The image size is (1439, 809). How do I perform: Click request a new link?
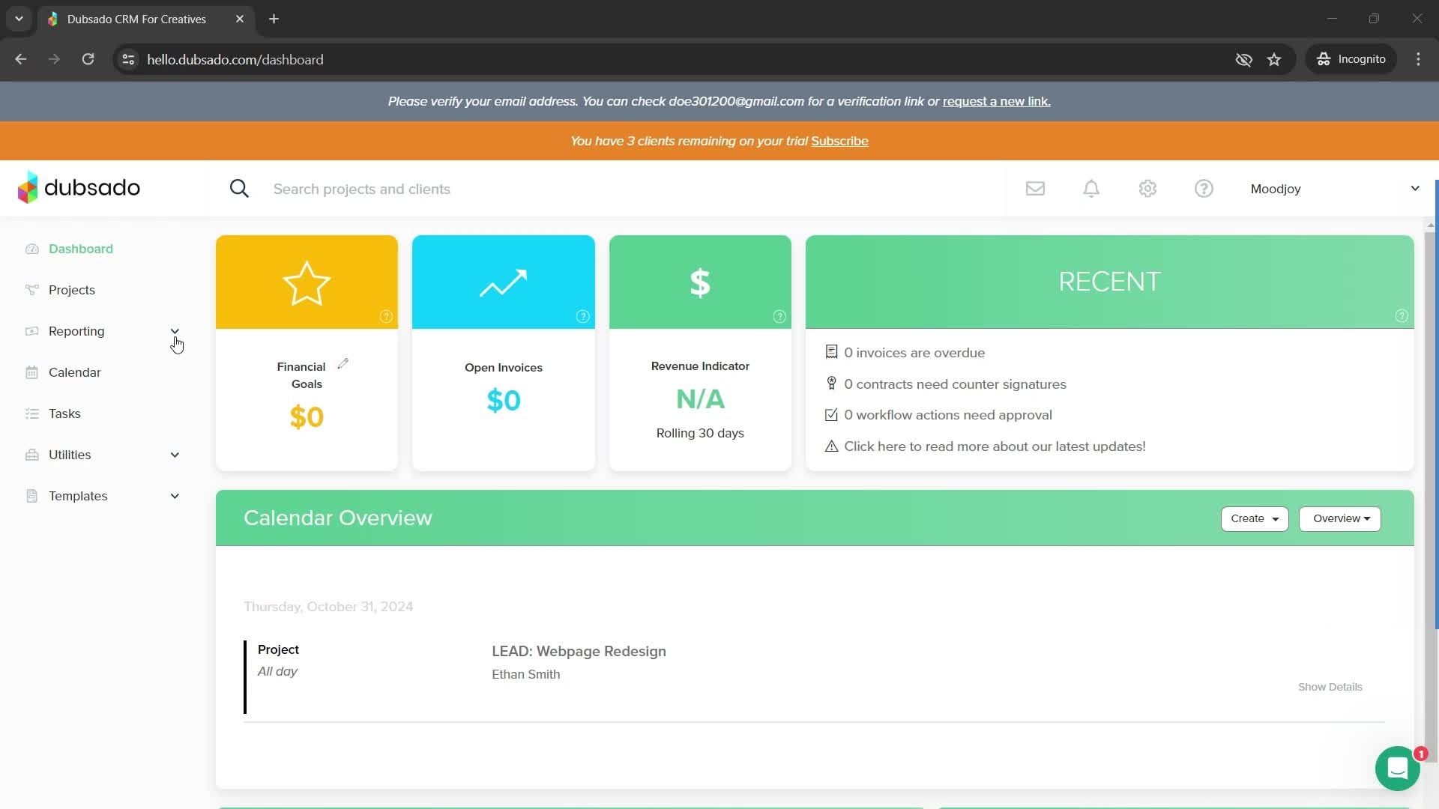point(996,101)
